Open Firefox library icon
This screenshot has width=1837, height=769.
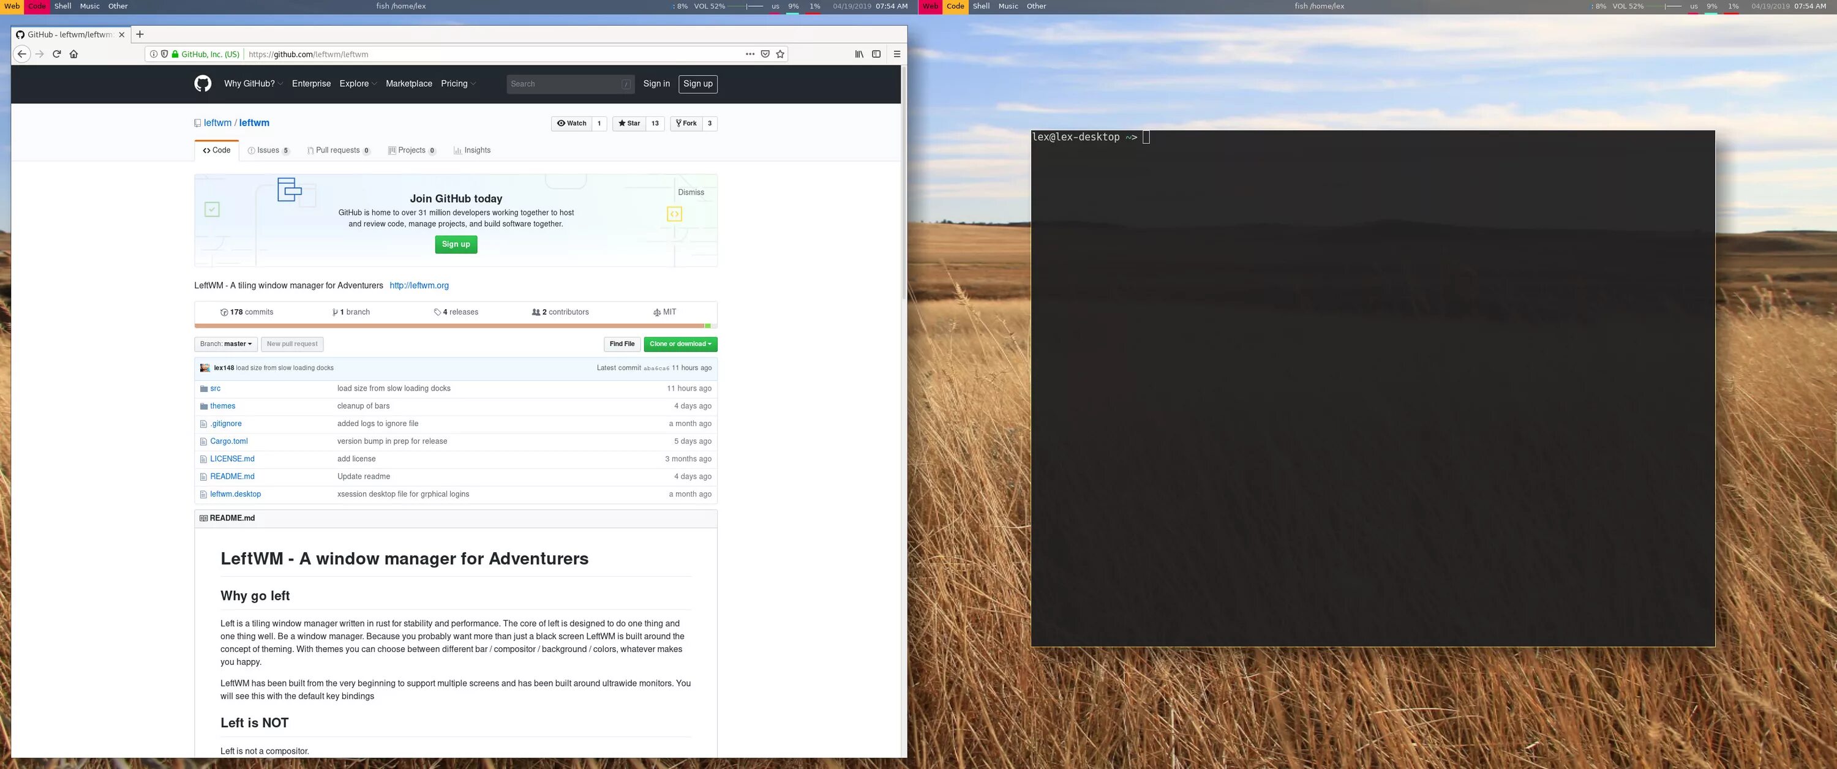(x=859, y=54)
